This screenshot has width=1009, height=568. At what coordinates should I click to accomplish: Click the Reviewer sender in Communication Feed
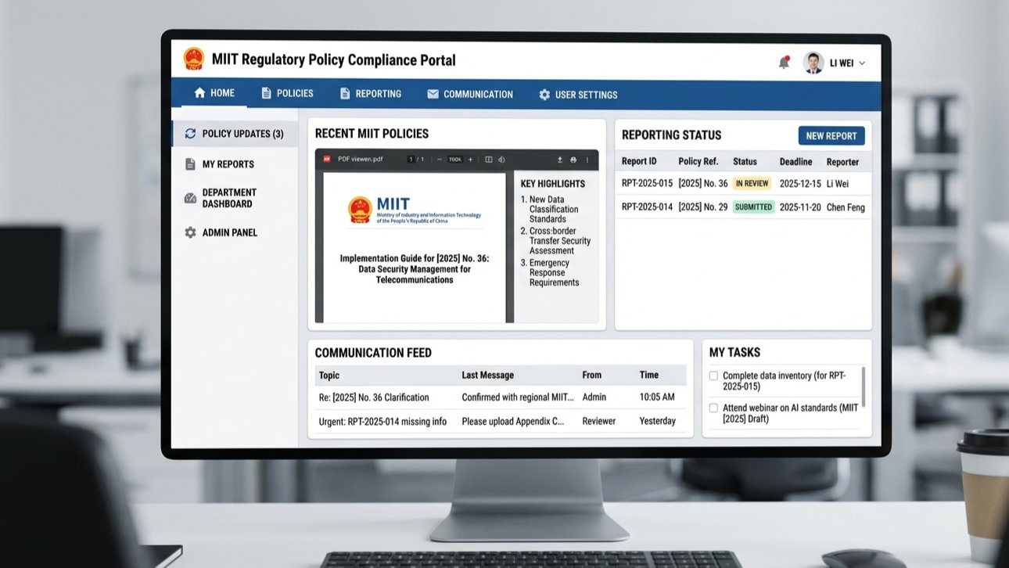pyautogui.click(x=599, y=422)
